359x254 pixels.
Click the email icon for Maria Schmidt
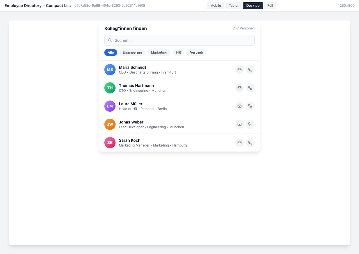click(x=239, y=70)
